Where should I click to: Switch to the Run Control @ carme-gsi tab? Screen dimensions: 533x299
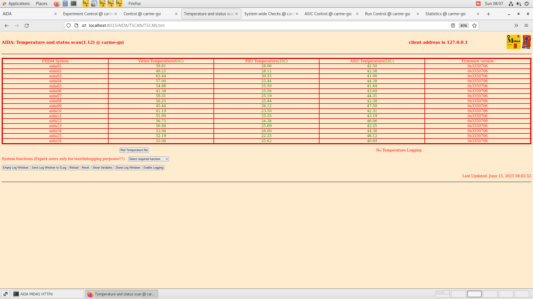click(x=388, y=14)
